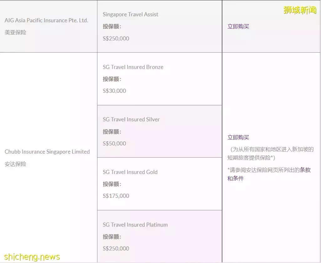Select the Singapore Travel Assist plan name
This screenshot has height=263, width=321.
(130, 14)
